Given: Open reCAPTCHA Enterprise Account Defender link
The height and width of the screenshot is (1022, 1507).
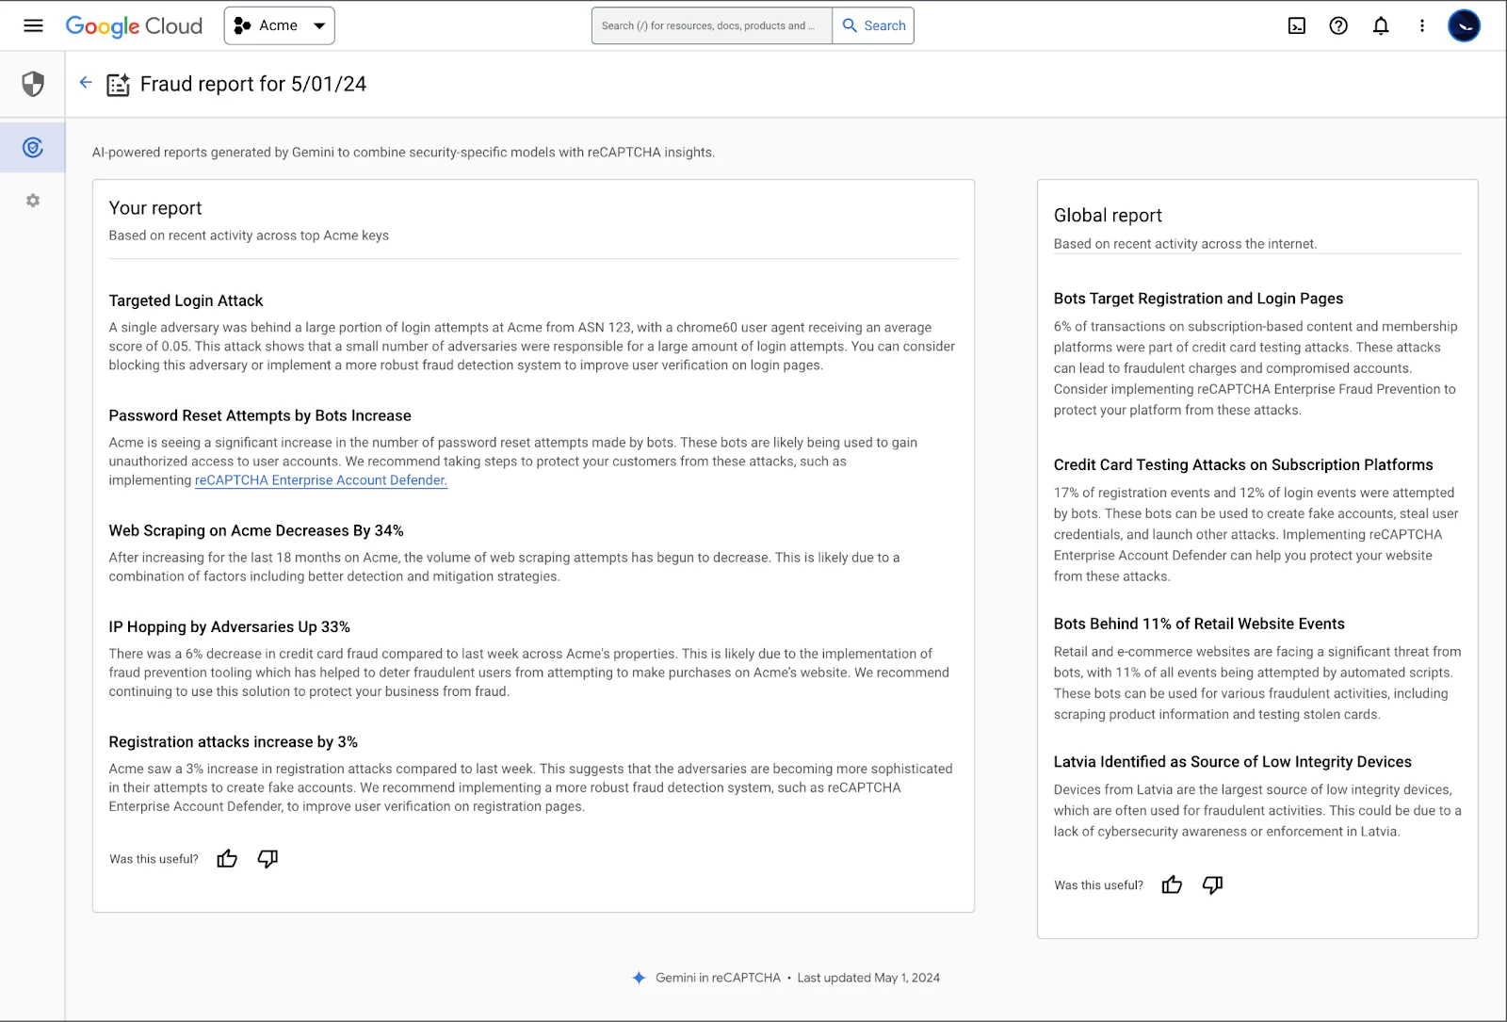Looking at the screenshot, I should [321, 480].
